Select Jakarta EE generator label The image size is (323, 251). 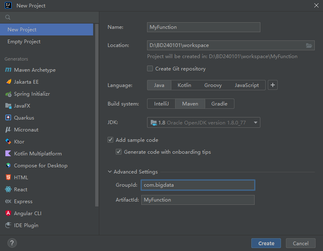(x=26, y=82)
